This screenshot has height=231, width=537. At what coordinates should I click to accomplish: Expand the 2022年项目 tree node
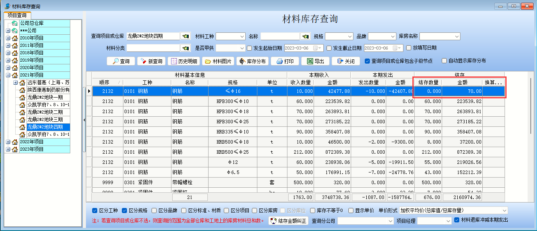click(x=8, y=142)
